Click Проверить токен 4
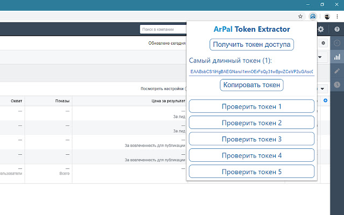 (252, 155)
